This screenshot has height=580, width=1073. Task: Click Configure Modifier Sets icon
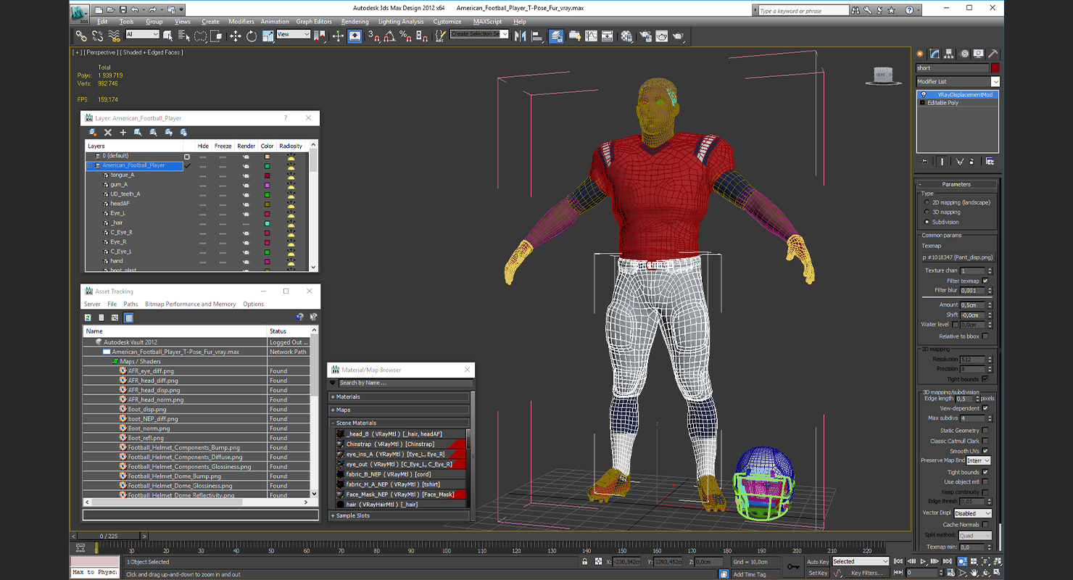pos(990,161)
